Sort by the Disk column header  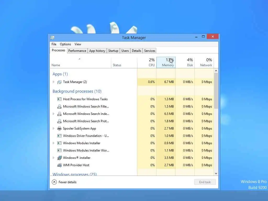tap(185, 62)
